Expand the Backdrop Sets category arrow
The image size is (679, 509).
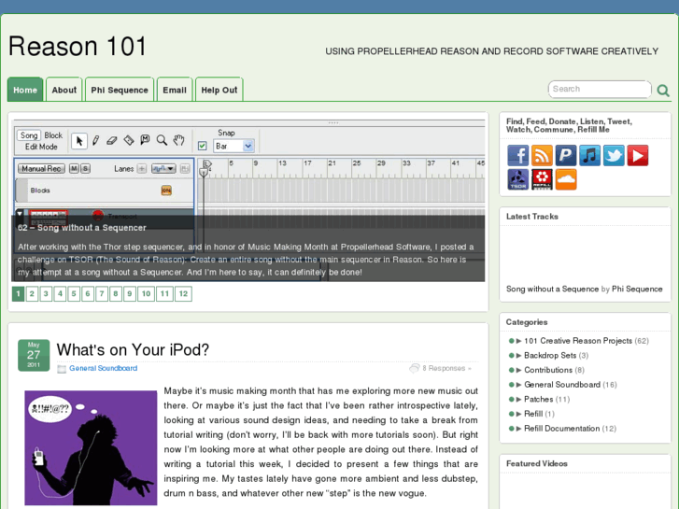coord(518,356)
